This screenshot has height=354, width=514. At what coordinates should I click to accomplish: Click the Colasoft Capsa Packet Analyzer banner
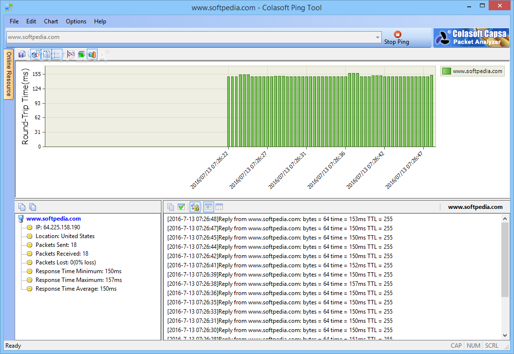pyautogui.click(x=471, y=37)
